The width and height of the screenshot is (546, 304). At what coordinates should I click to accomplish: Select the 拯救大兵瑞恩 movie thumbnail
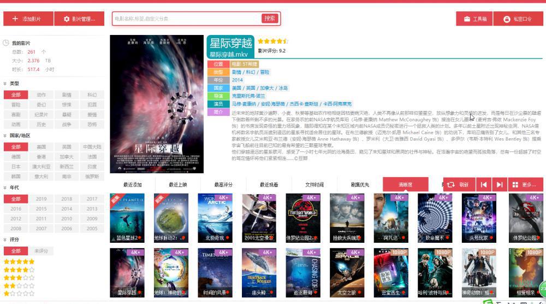tap(347, 218)
